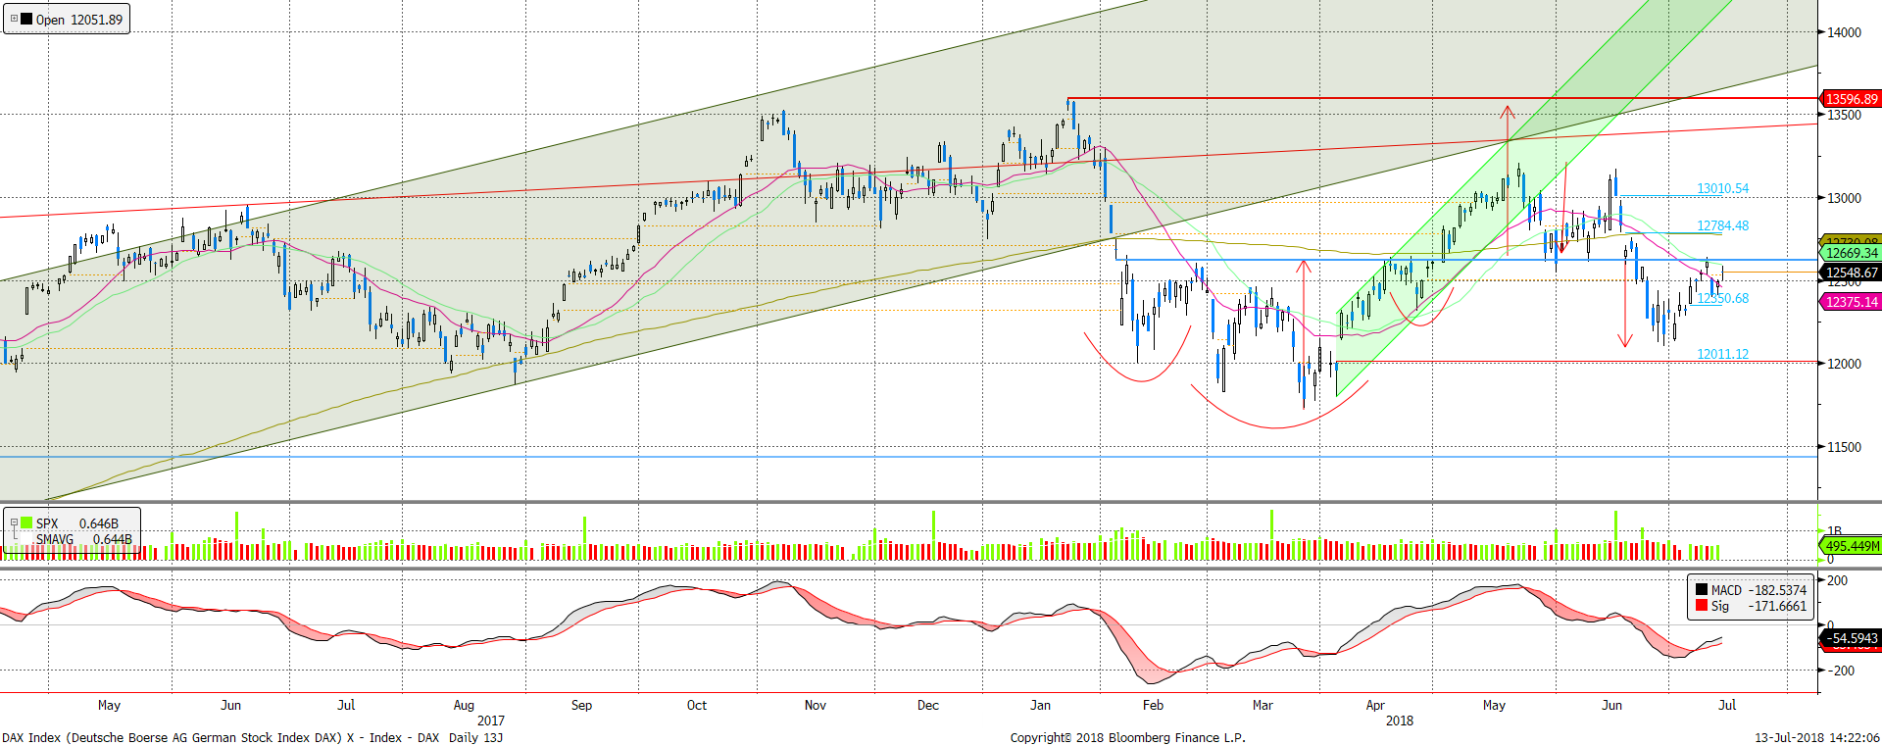This screenshot has width=1882, height=746.
Task: Click the 12350.68 level annotation
Action: (x=1723, y=298)
